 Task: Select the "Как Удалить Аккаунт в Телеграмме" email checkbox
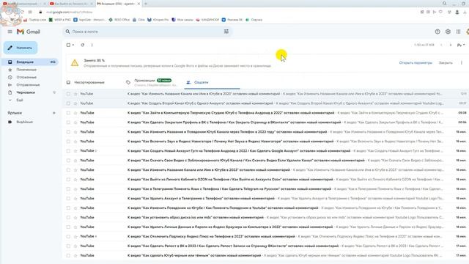pyautogui.click(x=68, y=199)
